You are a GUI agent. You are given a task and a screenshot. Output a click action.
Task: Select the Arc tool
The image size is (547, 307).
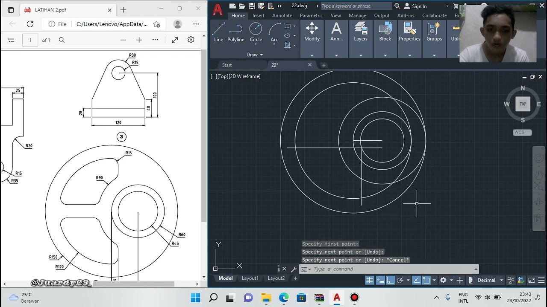tap(274, 32)
